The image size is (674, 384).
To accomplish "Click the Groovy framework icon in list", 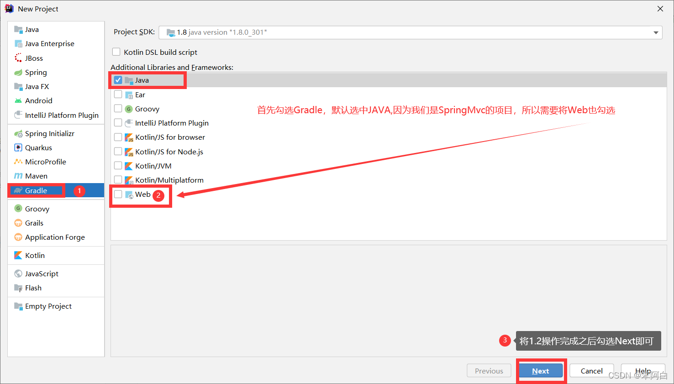I will pyautogui.click(x=129, y=109).
